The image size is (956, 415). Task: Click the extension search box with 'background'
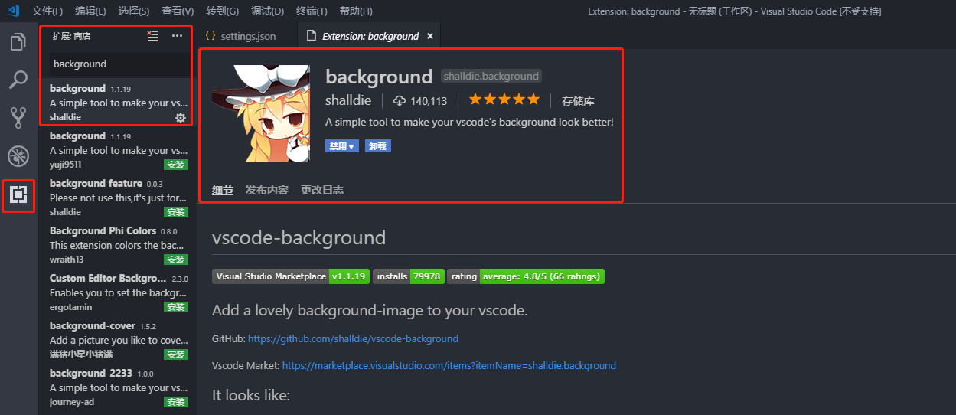click(x=119, y=64)
